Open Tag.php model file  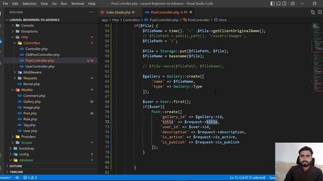[x=29, y=125]
